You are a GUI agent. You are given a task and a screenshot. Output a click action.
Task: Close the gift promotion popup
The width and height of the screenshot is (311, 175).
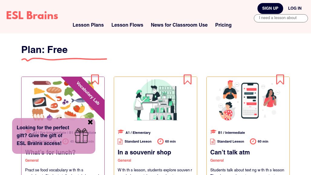[x=90, y=122]
